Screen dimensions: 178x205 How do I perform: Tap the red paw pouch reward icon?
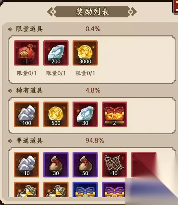(26, 53)
